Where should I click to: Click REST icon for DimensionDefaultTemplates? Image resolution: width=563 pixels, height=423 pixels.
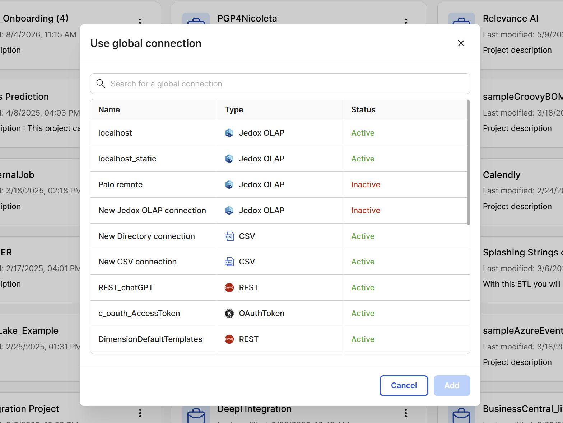(x=229, y=339)
